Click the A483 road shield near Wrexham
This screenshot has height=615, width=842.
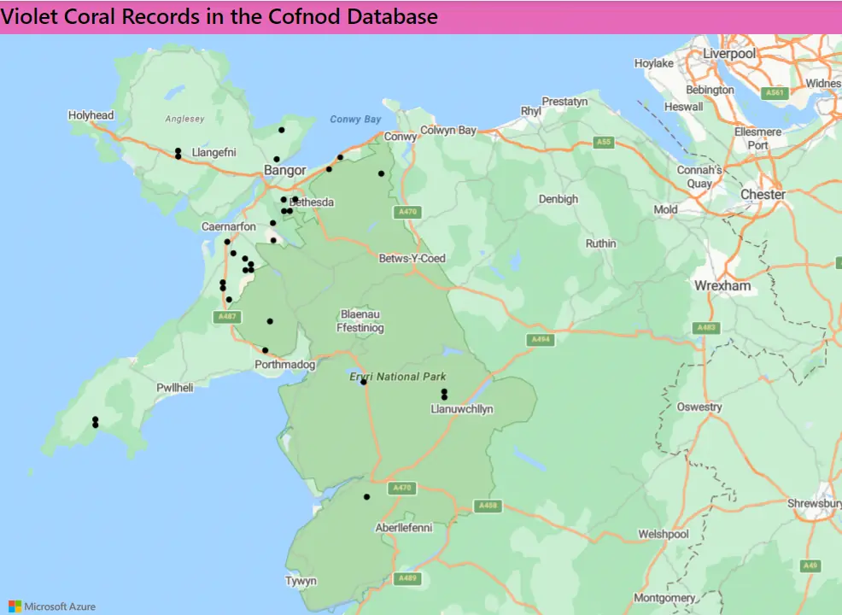coord(706,327)
